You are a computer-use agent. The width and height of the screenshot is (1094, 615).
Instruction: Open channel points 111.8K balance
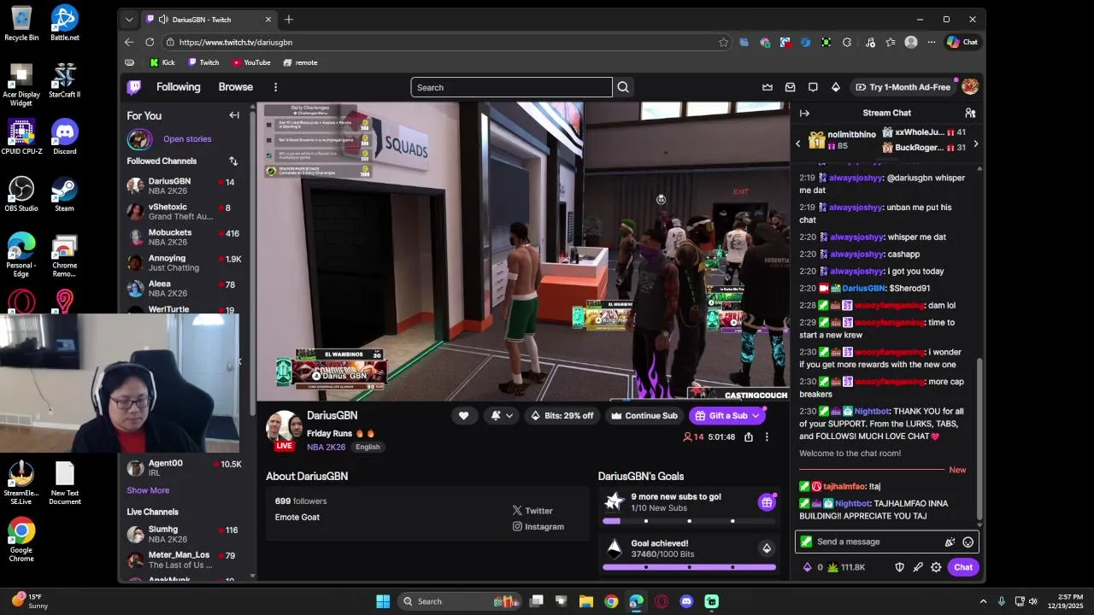tap(846, 567)
